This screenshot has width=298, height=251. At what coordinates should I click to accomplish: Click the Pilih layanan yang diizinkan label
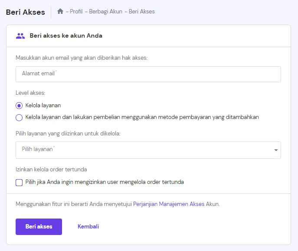[68, 134]
